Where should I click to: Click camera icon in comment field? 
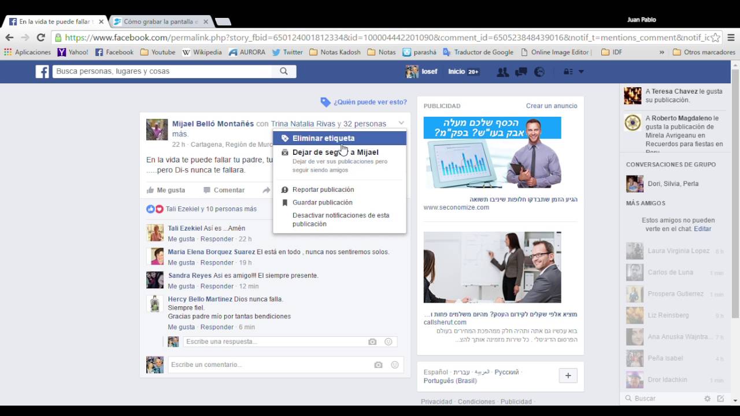pos(378,365)
